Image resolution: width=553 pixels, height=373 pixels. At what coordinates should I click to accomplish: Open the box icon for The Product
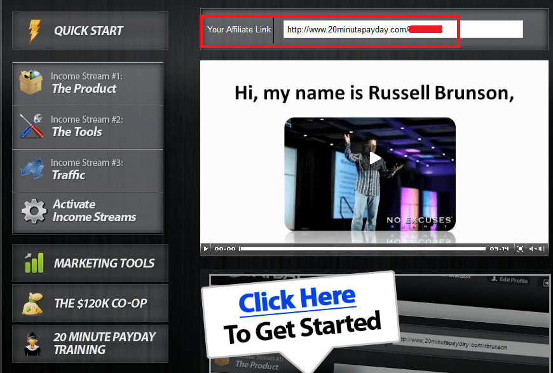pos(31,82)
